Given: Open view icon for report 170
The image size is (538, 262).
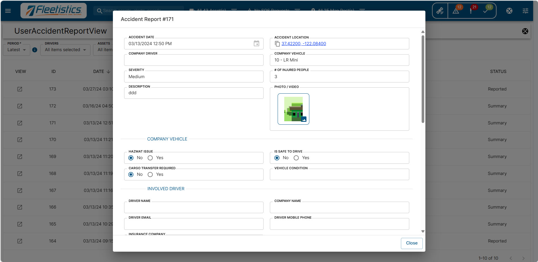Looking at the screenshot, I should coord(20,140).
